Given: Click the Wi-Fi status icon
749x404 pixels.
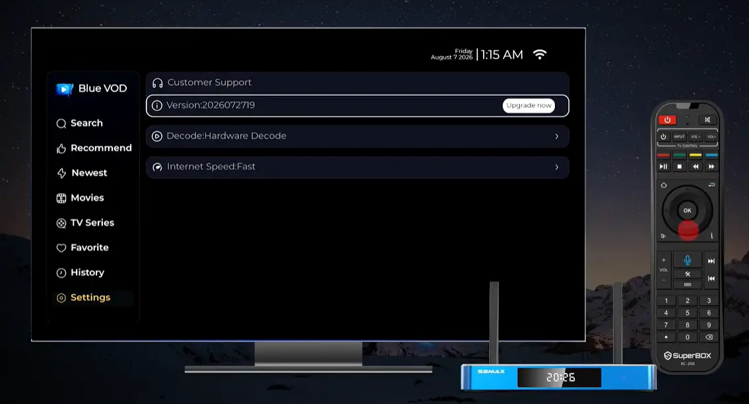Looking at the screenshot, I should pos(540,55).
